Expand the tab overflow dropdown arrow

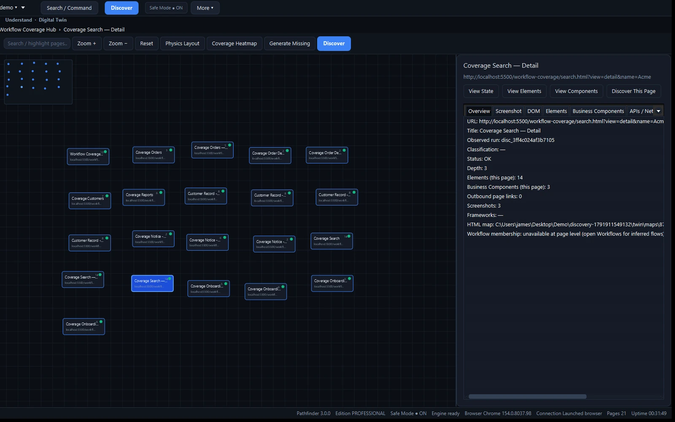[659, 111]
